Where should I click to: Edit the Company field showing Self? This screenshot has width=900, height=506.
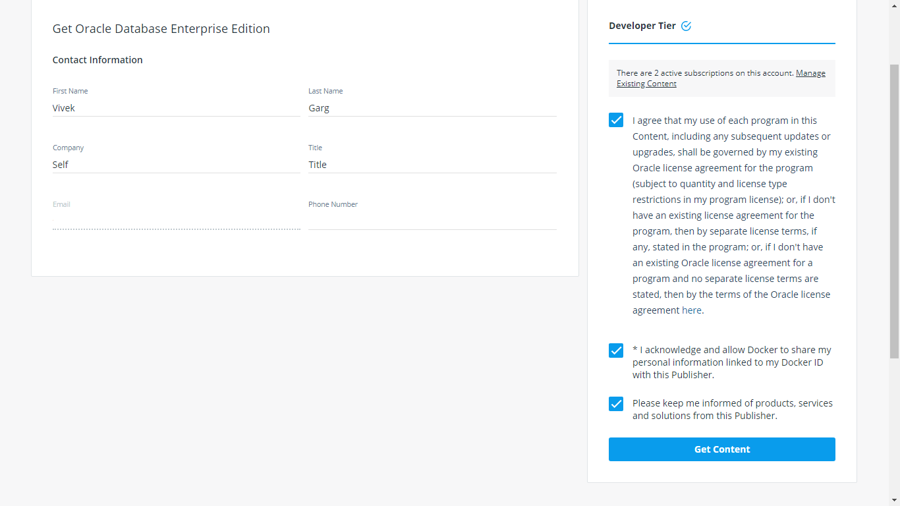pos(176,165)
